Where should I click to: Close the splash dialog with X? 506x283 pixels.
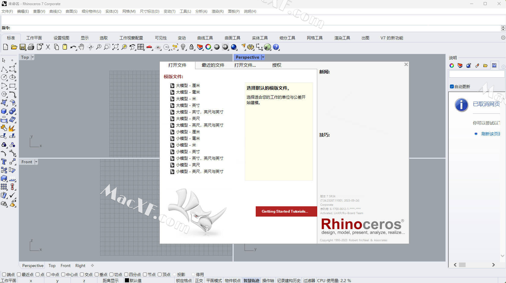[406, 64]
